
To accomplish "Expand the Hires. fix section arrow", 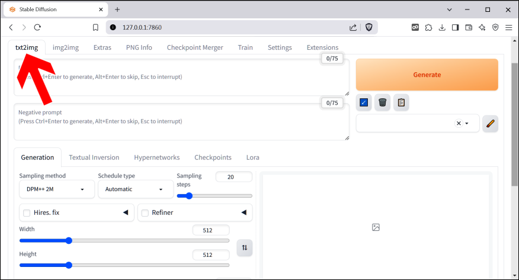I will click(126, 213).
